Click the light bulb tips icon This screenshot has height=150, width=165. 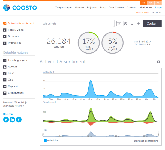pos(132,23)
